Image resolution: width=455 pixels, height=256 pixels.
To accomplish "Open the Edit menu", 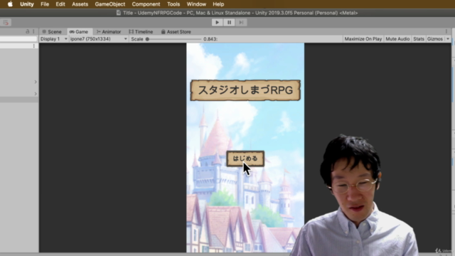I will pyautogui.click(x=60, y=4).
